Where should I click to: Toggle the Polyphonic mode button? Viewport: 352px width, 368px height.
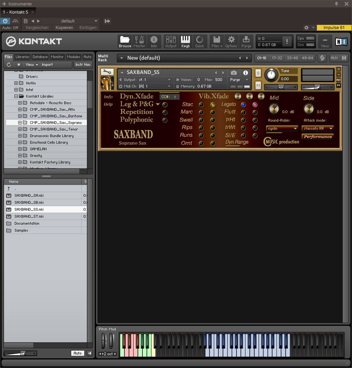165,120
